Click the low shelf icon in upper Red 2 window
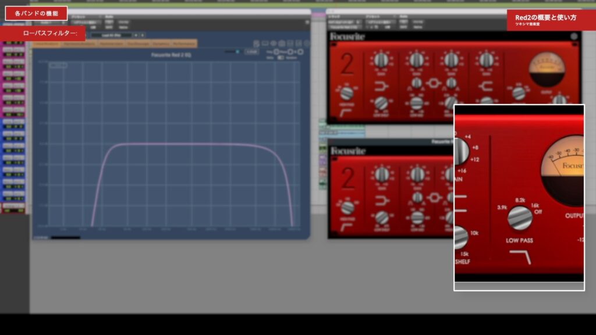The width and height of the screenshot is (596, 335). [381, 87]
